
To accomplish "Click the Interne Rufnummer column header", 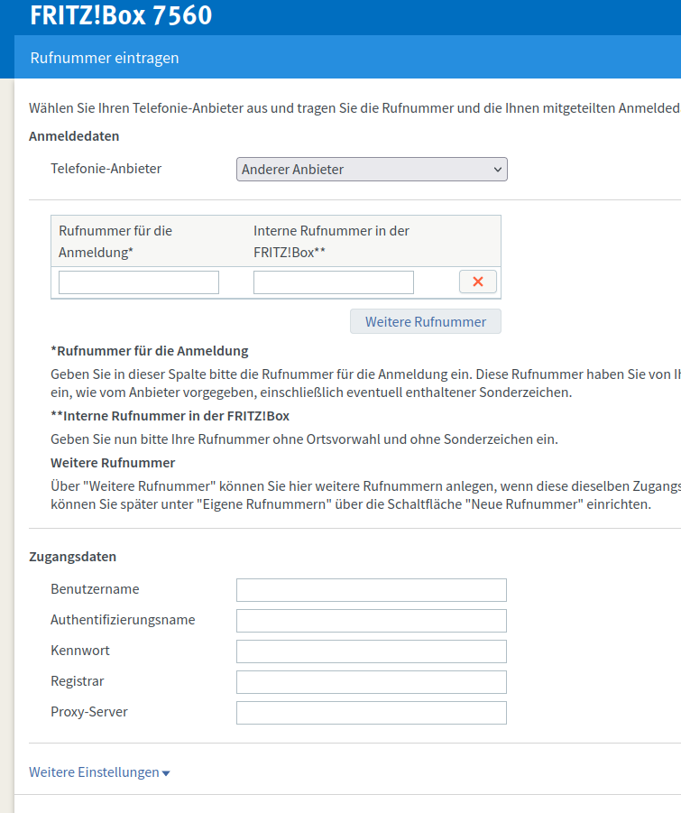I will point(331,242).
